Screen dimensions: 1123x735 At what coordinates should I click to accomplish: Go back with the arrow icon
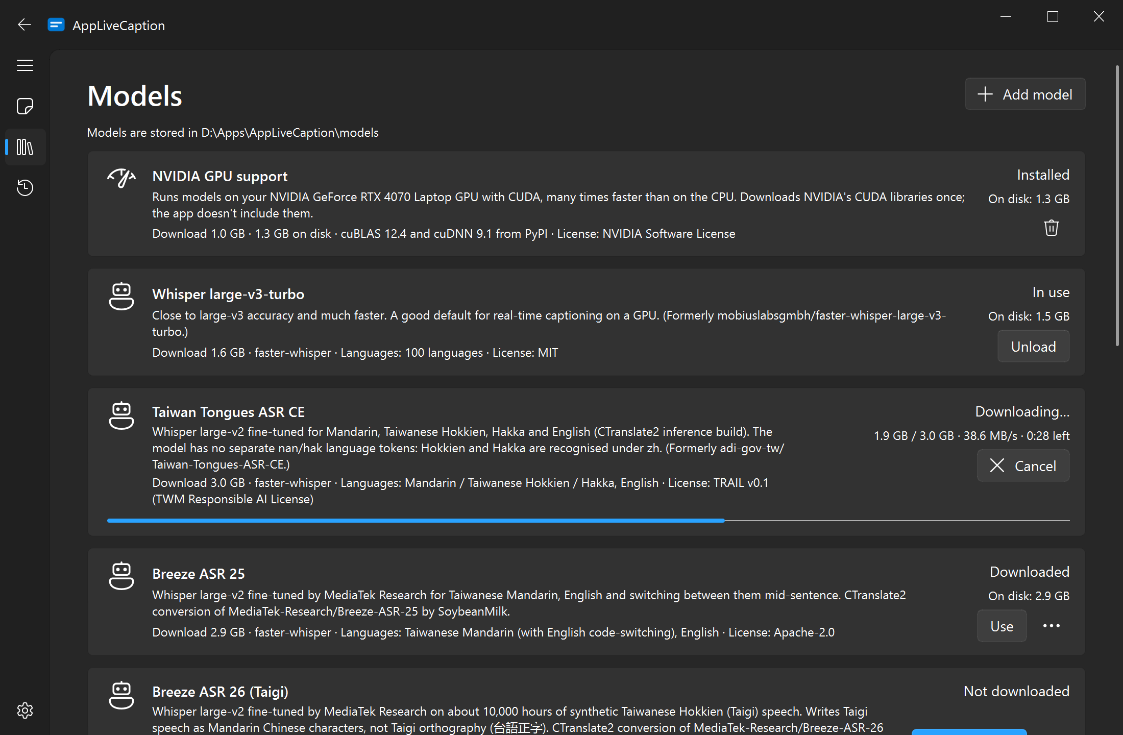point(25,24)
